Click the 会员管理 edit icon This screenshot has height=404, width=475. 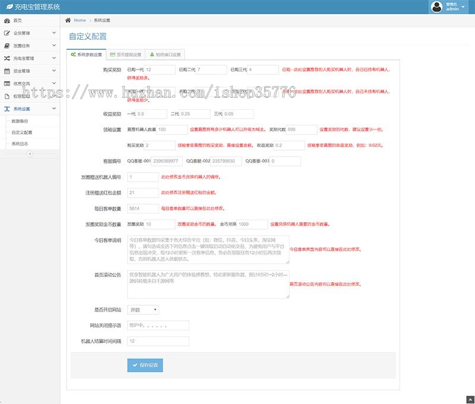[7, 33]
